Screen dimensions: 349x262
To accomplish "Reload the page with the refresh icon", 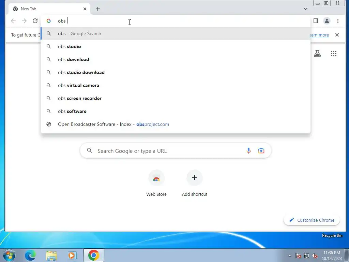I will (35, 21).
